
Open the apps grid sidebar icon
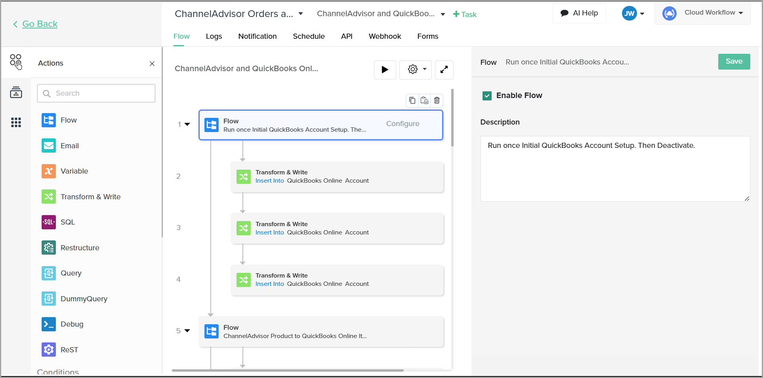[16, 123]
